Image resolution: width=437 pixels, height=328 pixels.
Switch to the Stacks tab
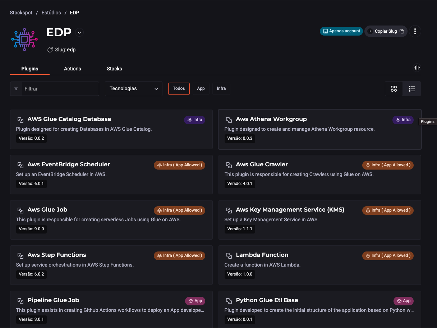click(114, 69)
